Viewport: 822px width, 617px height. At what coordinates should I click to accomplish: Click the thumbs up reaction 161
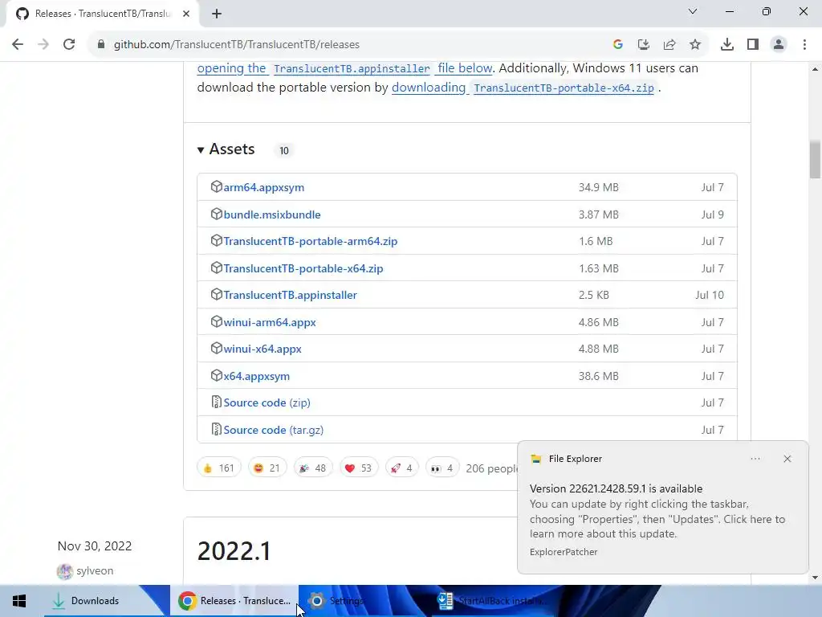point(218,468)
